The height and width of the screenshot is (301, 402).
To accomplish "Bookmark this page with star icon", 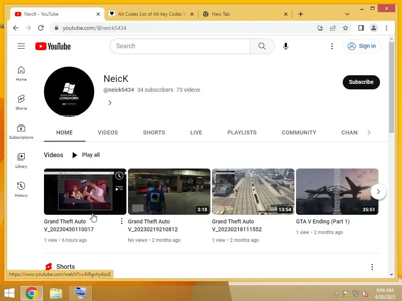I will coord(345,28).
